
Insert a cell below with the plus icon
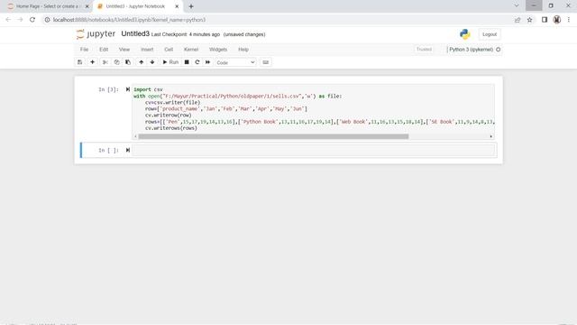pyautogui.click(x=92, y=62)
